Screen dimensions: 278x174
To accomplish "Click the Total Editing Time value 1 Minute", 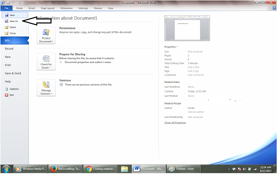I will (193, 63).
